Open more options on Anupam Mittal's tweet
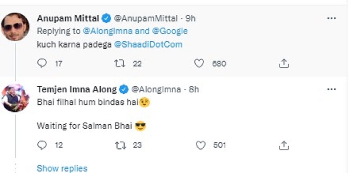Screen dimensions: 357x173 [331, 18]
